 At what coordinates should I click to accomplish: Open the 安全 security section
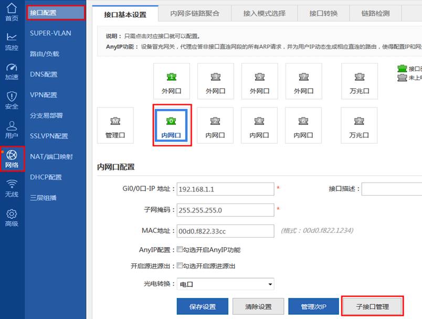point(12,101)
